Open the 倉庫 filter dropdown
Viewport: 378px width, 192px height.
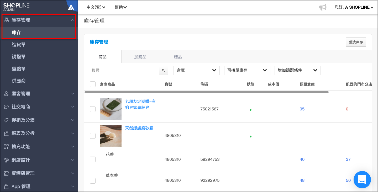[x=197, y=70]
